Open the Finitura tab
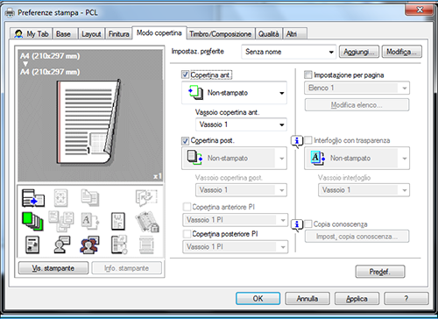Screen dimensions: 438x319 118,34
